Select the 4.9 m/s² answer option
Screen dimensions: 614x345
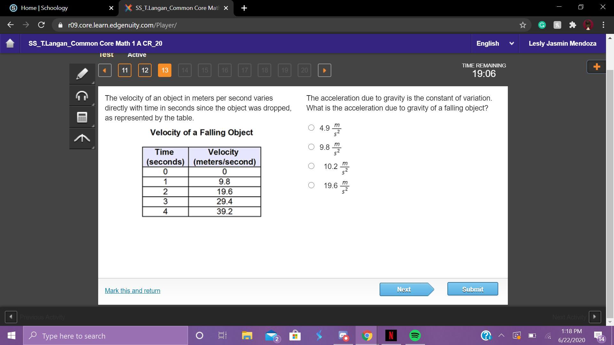point(311,128)
